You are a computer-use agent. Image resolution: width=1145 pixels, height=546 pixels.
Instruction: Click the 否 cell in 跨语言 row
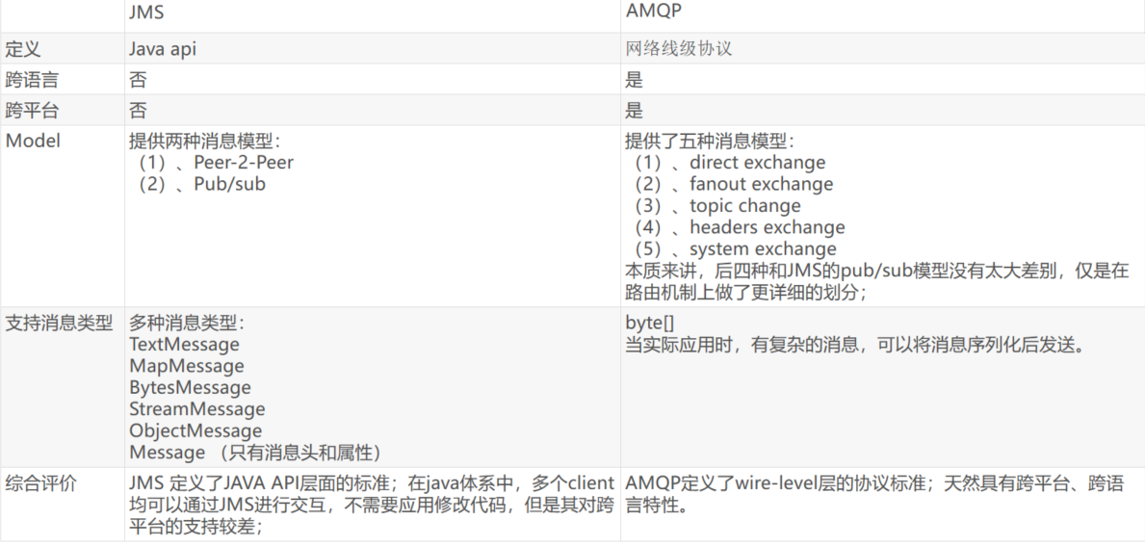pyautogui.click(x=138, y=80)
